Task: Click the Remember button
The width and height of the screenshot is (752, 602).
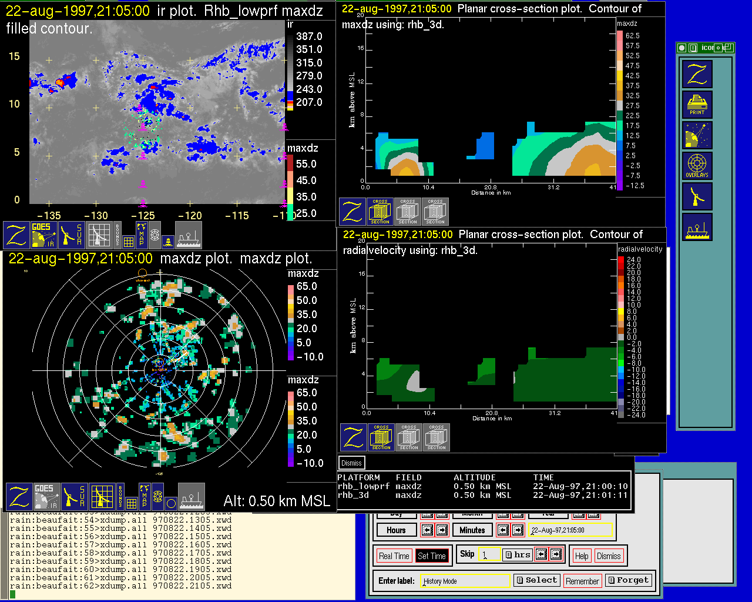Action: [x=582, y=581]
